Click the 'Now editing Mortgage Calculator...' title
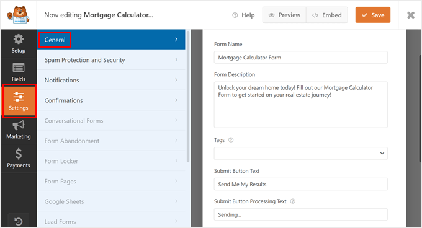 tap(99, 15)
